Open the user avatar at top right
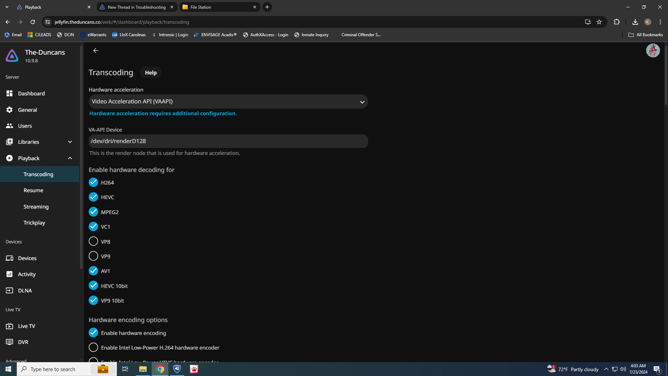Viewport: 668px width, 376px height. tap(653, 51)
